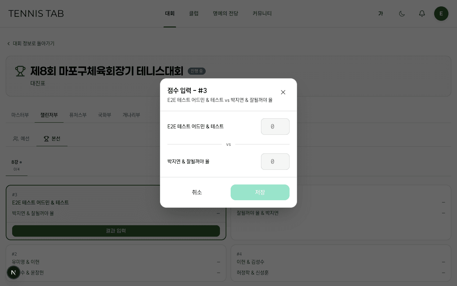This screenshot has width=457, height=286.
Task: Open the 명예의 전당 menu item
Action: pos(226,14)
